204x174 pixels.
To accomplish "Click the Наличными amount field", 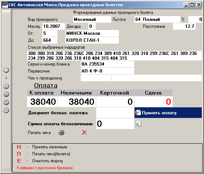I will point(77,102).
